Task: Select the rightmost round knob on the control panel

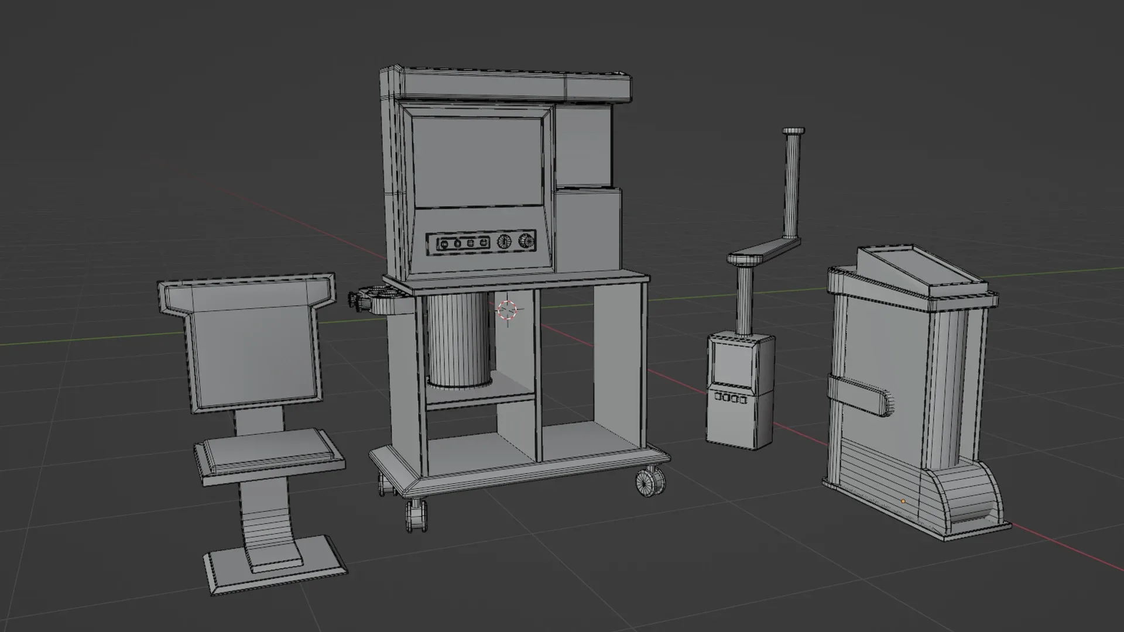Action: coord(527,241)
